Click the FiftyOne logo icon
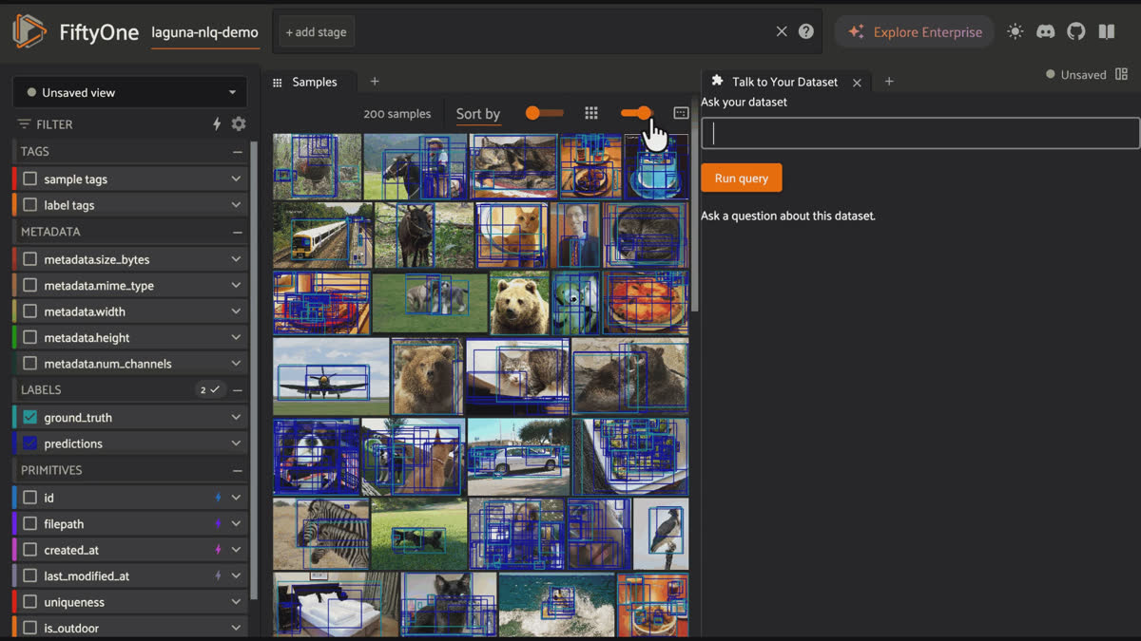 29,31
